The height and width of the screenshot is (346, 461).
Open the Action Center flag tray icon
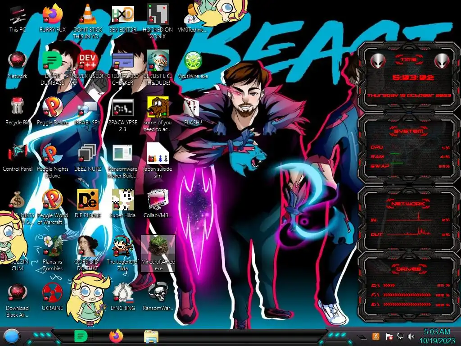click(389, 336)
